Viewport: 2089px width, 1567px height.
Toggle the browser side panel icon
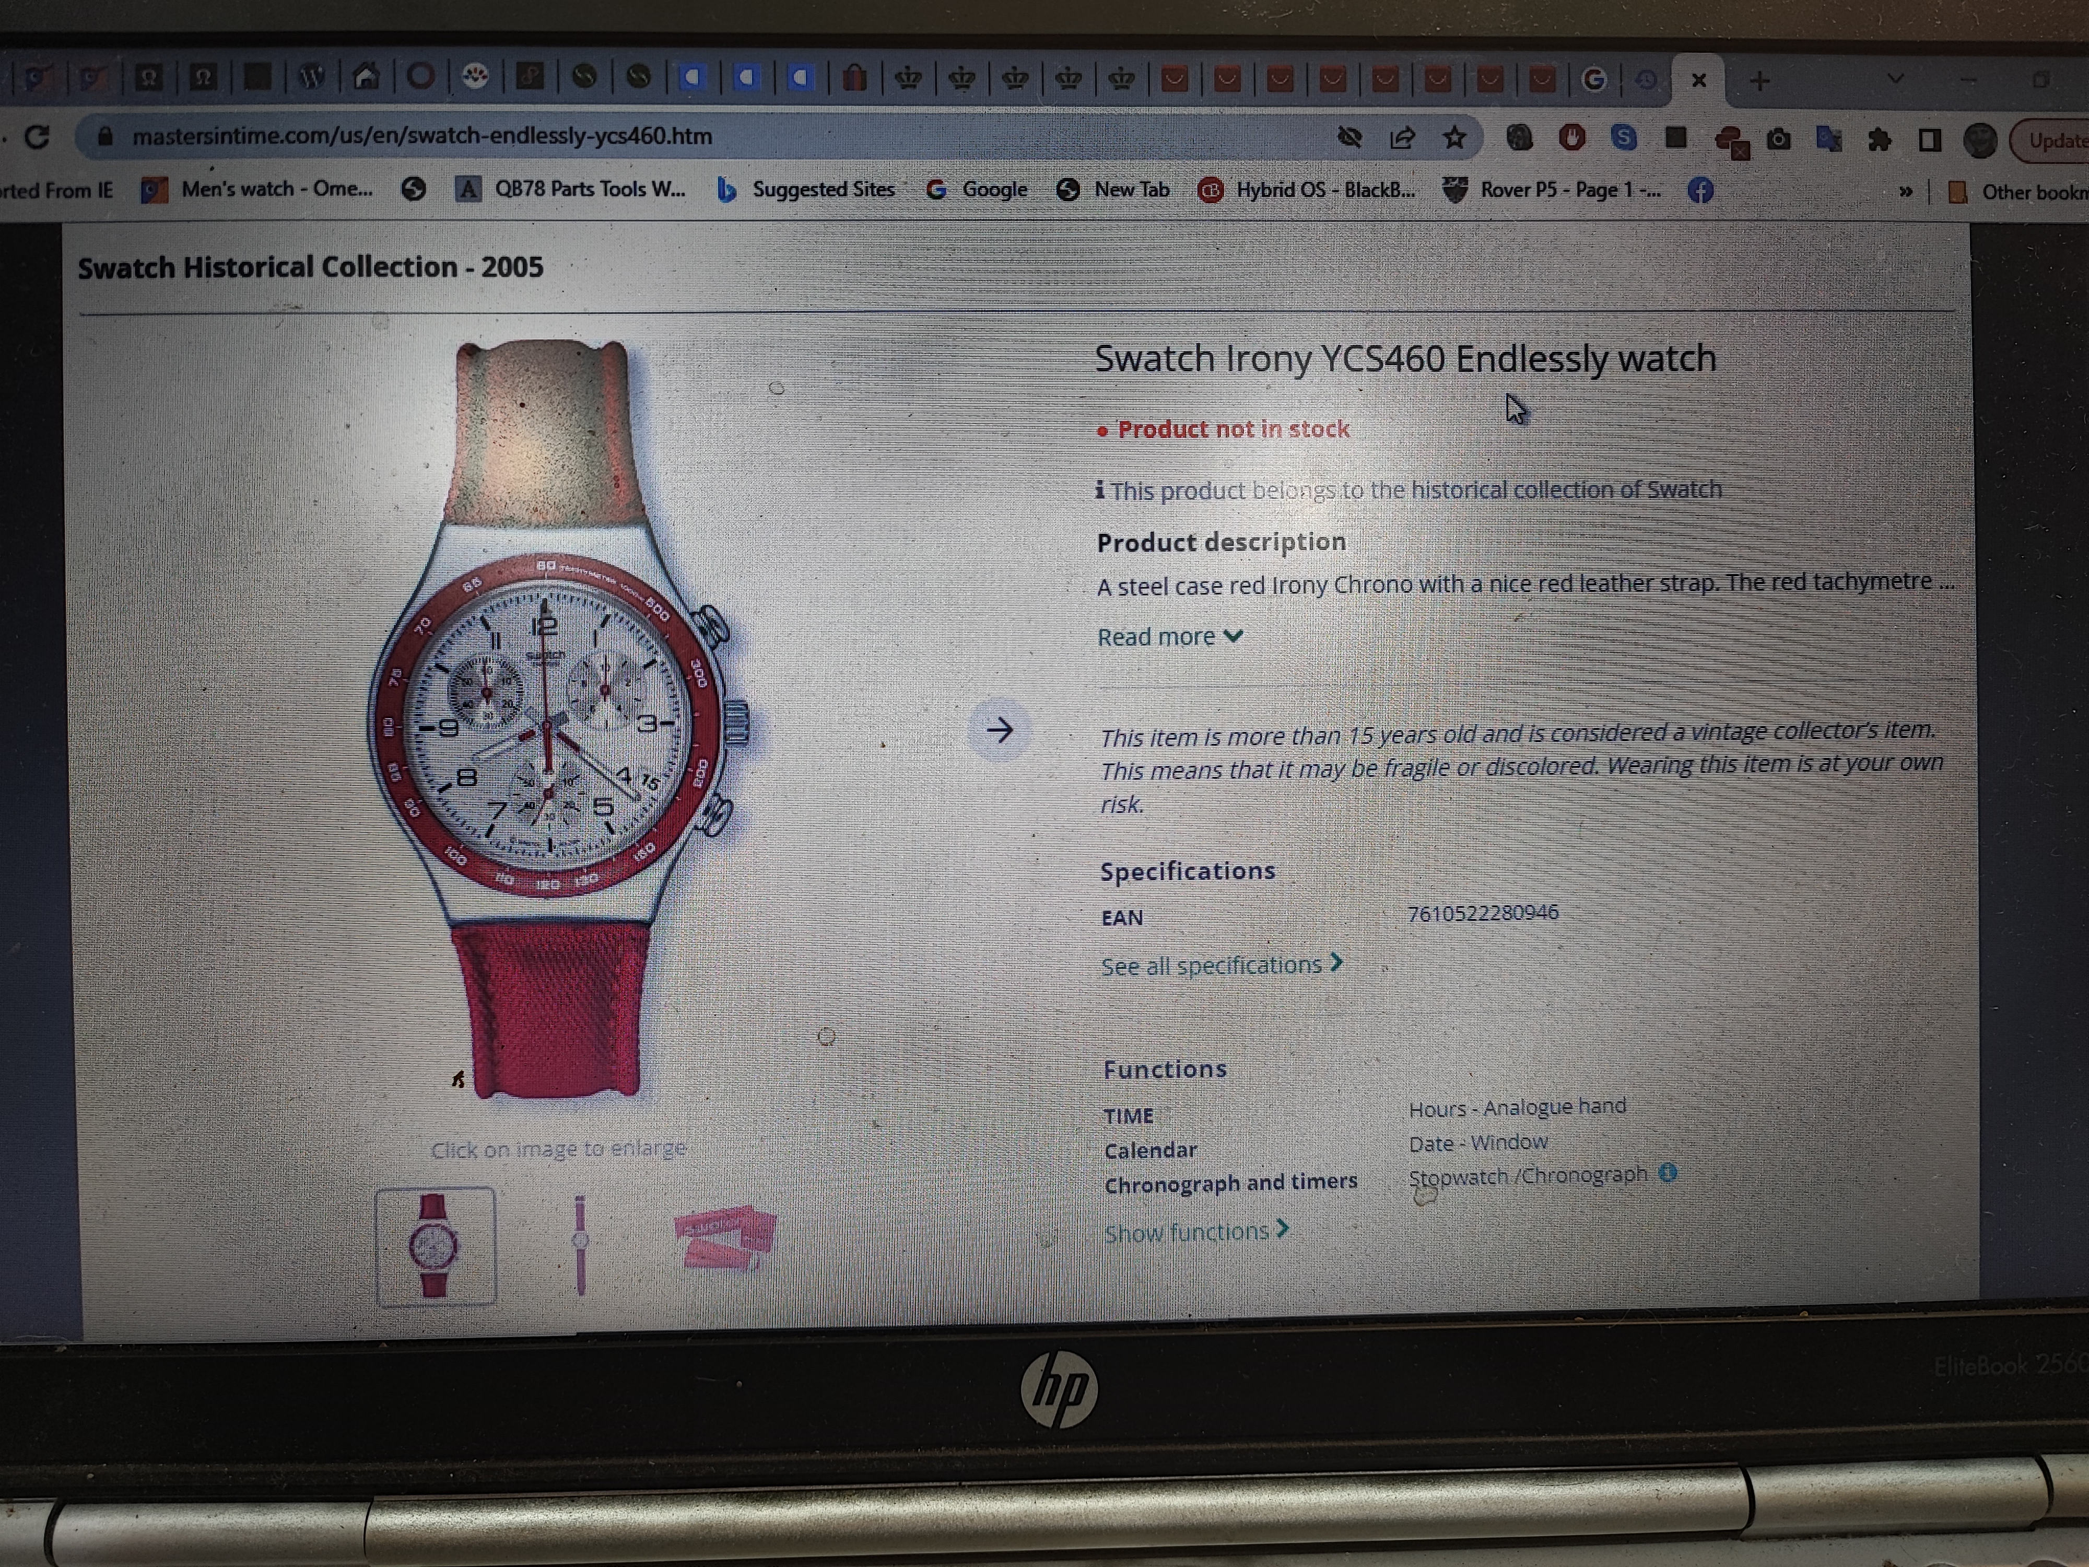pyautogui.click(x=1929, y=141)
